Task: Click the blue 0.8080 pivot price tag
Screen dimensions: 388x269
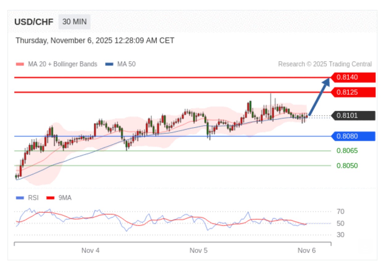Action: [353, 136]
